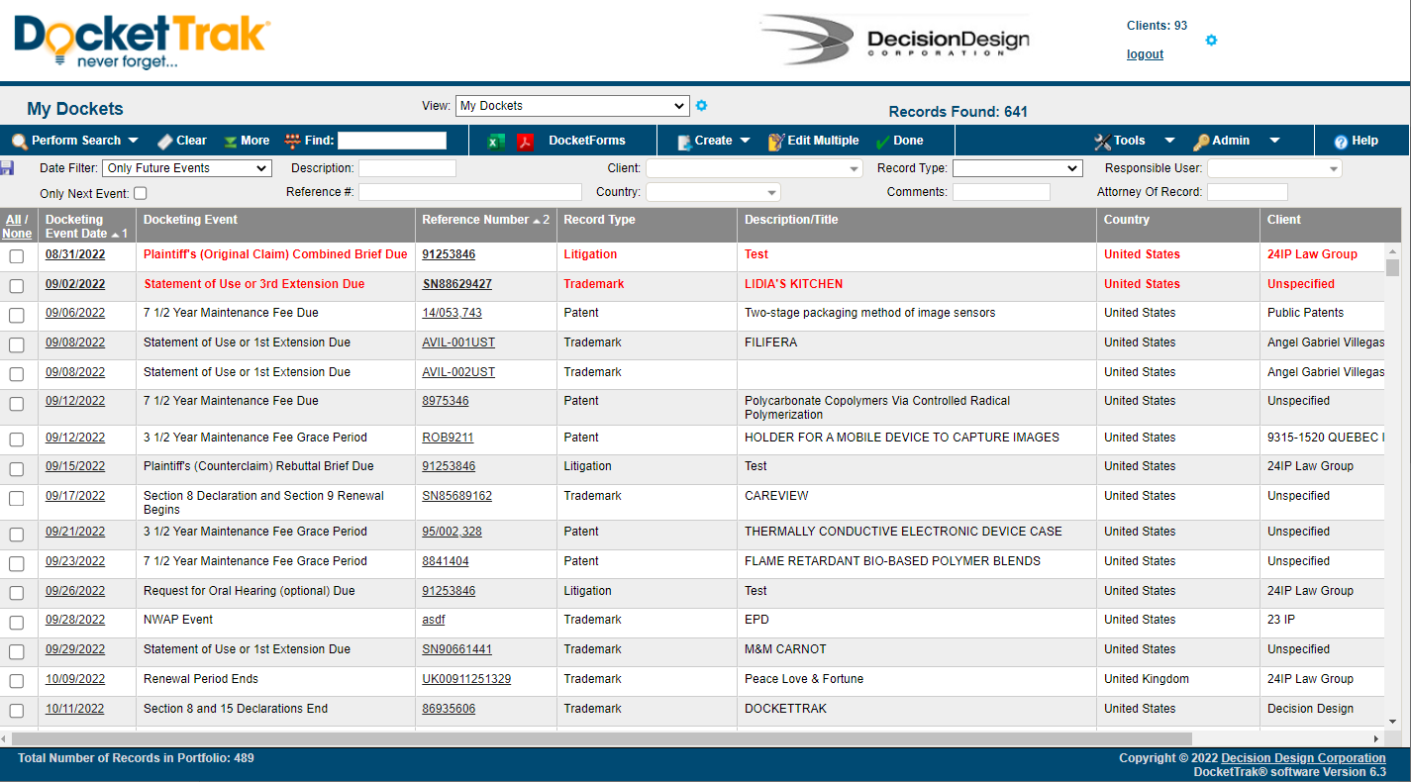Expand the View dropdown showing My Dockets

click(x=572, y=106)
